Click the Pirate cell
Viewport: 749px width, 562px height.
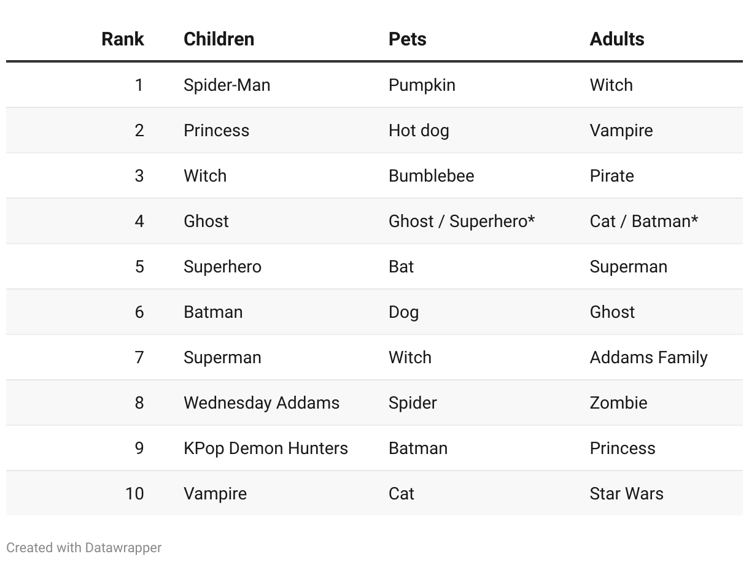pos(611,175)
